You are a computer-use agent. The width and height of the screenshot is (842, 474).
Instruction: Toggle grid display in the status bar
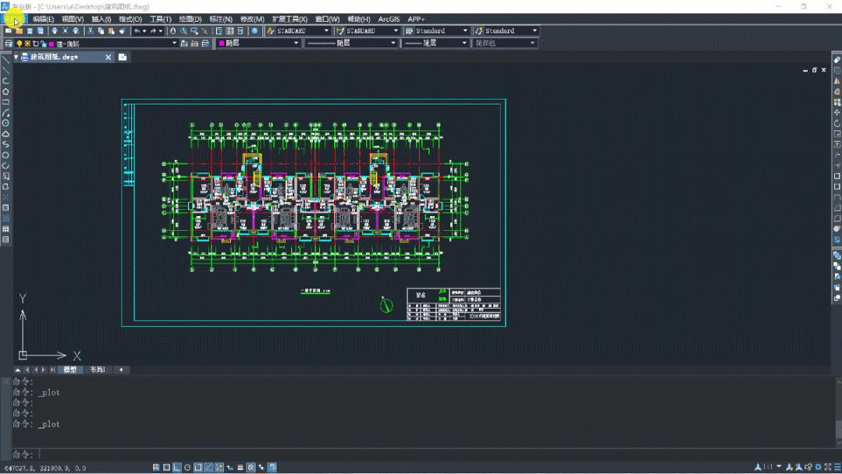156,468
